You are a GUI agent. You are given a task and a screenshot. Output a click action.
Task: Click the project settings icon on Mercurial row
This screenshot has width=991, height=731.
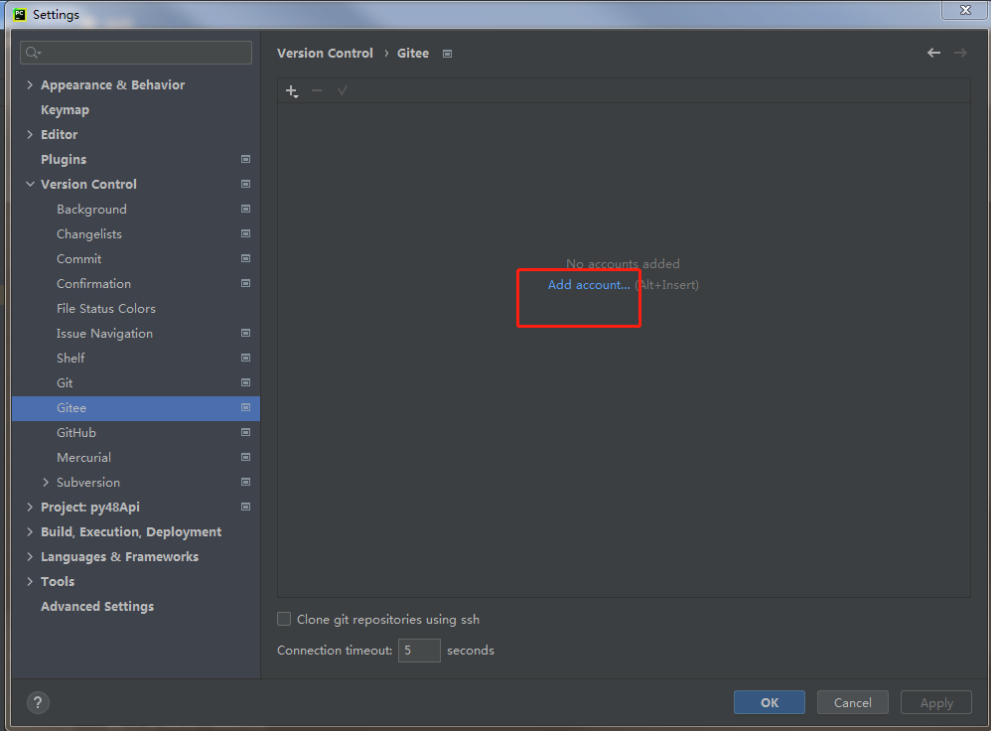coord(246,457)
